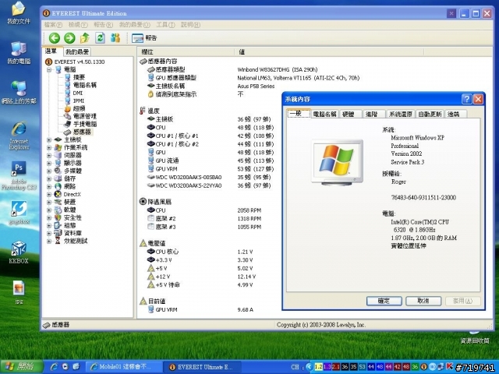The image size is (499, 374).
Task: Expand the 伺服器 tree node
Action: 49,155
